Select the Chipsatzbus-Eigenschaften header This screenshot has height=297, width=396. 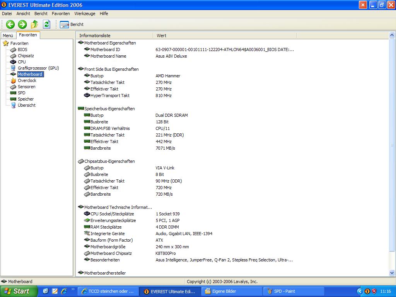point(106,161)
